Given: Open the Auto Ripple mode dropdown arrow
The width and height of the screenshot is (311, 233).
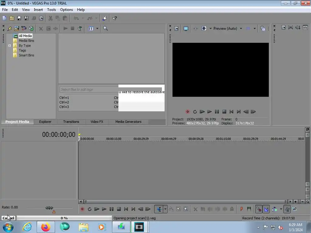Looking at the screenshot, I should (281, 209).
